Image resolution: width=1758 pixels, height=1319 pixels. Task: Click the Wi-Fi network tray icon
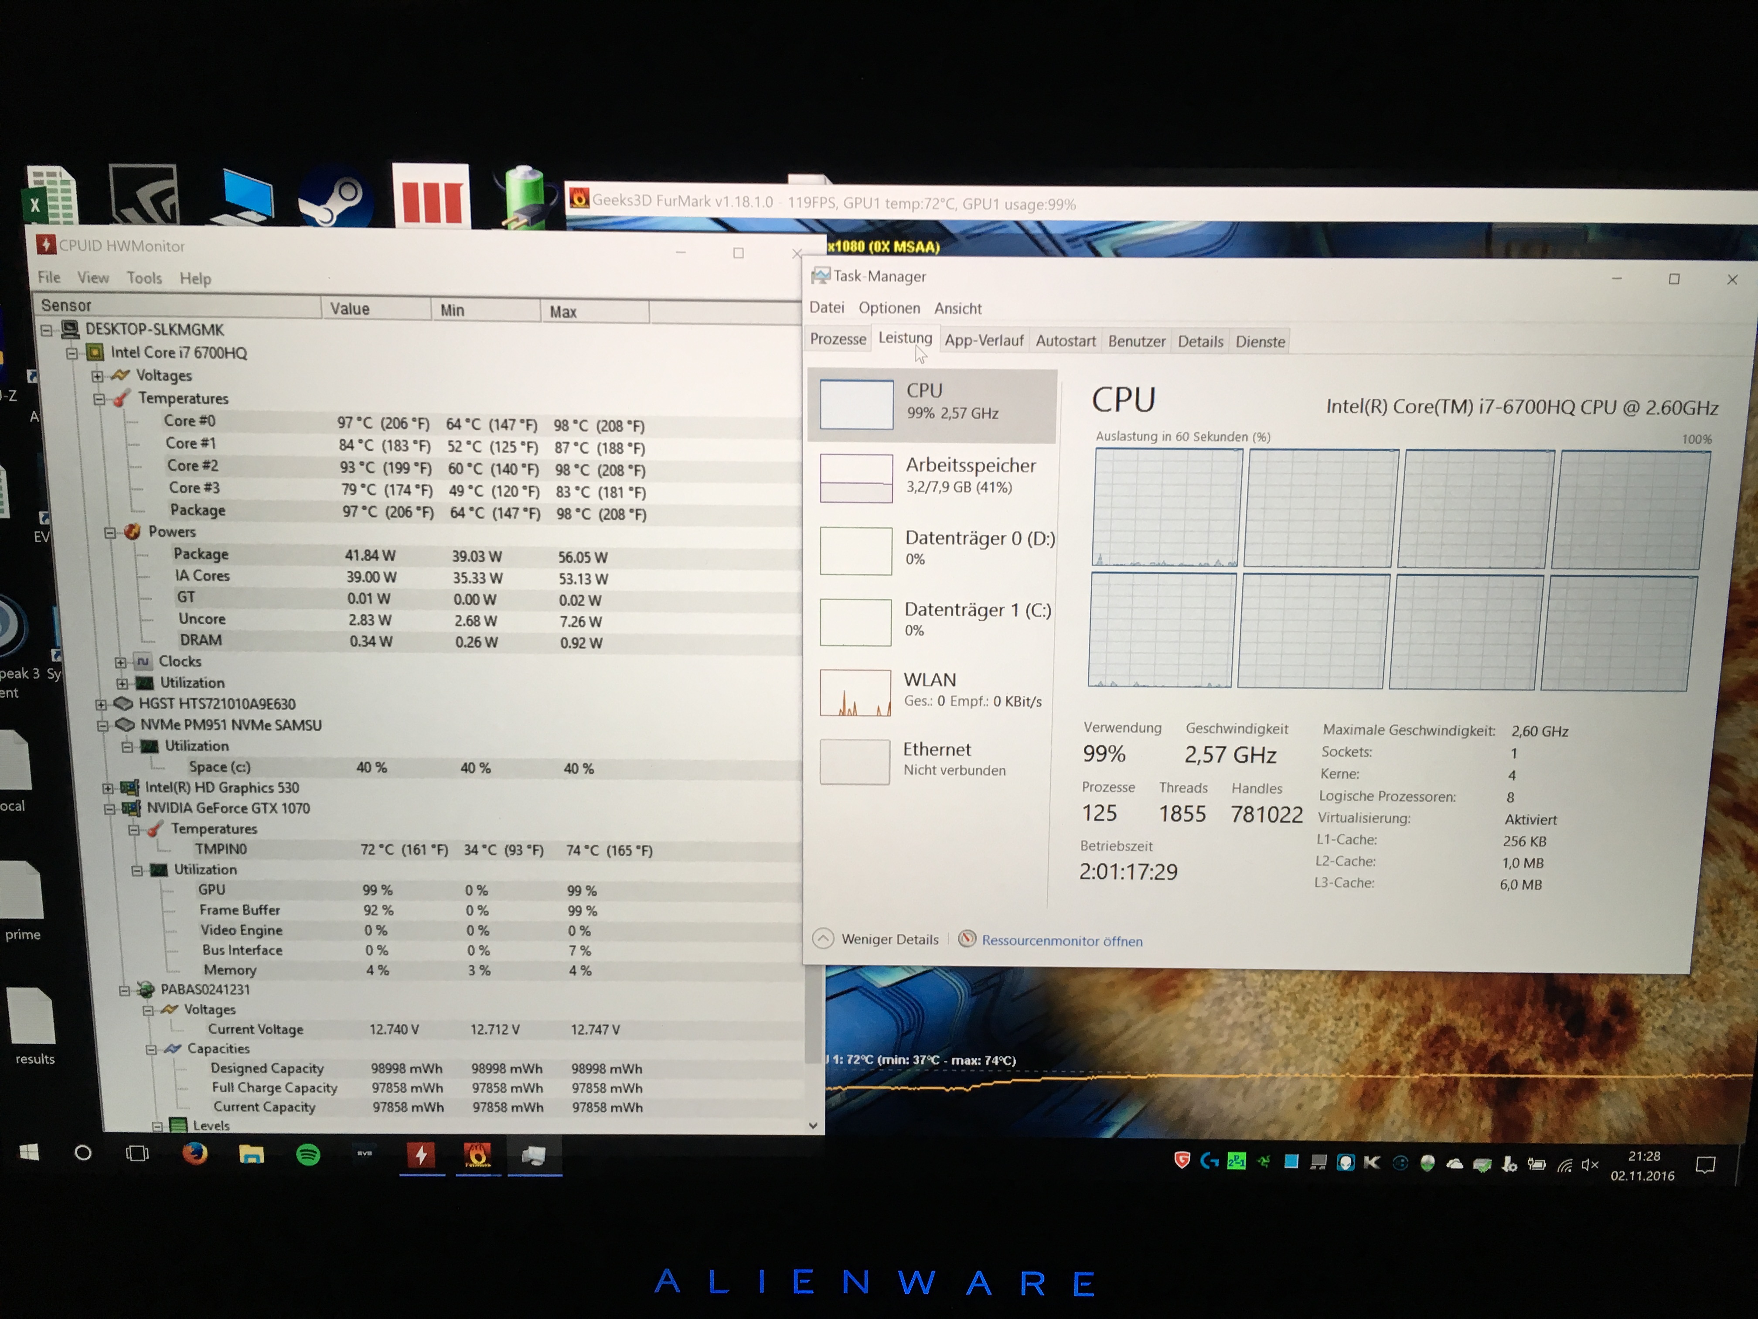pos(1564,1165)
